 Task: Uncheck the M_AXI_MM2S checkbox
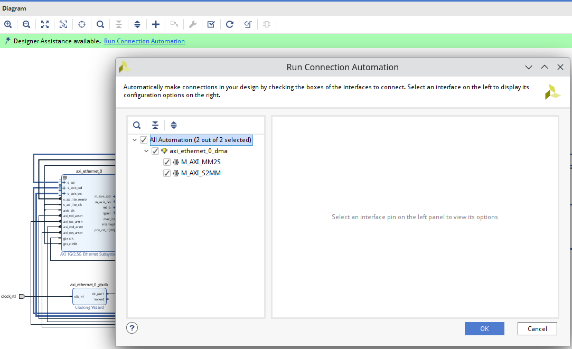coord(167,162)
